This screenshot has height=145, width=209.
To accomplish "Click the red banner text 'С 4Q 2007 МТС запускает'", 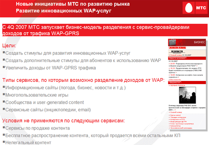I will click(34, 27).
